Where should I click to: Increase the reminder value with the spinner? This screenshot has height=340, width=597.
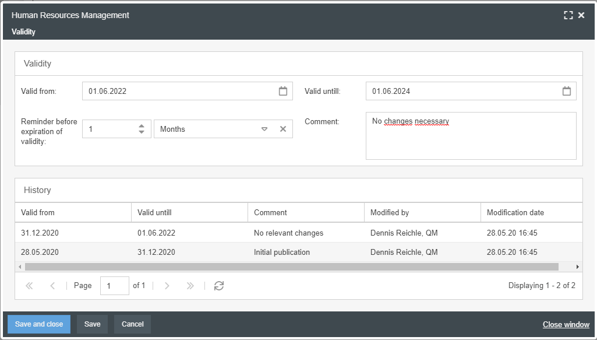pos(142,125)
